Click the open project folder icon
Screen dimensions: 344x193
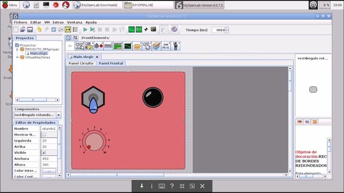pos(23,29)
